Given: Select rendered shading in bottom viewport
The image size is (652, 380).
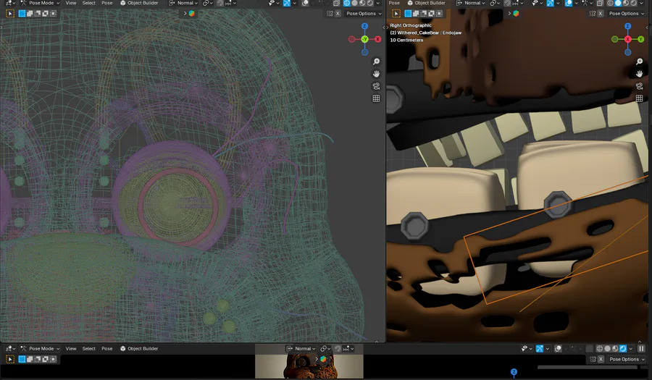Looking at the screenshot, I should tap(623, 348).
